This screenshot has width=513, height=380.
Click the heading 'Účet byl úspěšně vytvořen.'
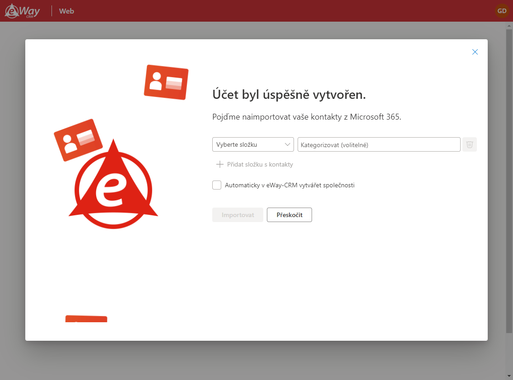[x=289, y=94]
